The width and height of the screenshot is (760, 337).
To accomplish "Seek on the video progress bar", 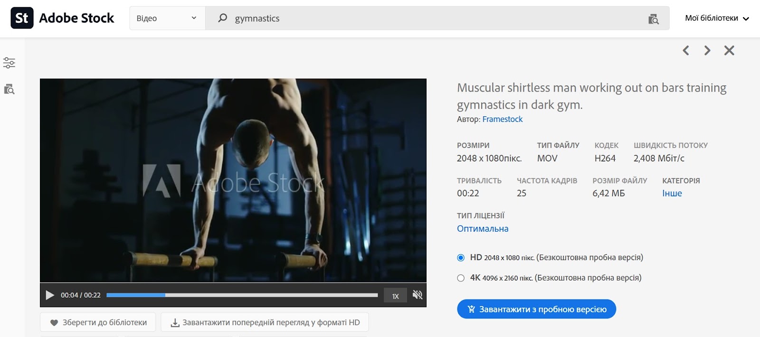I will coord(242,295).
